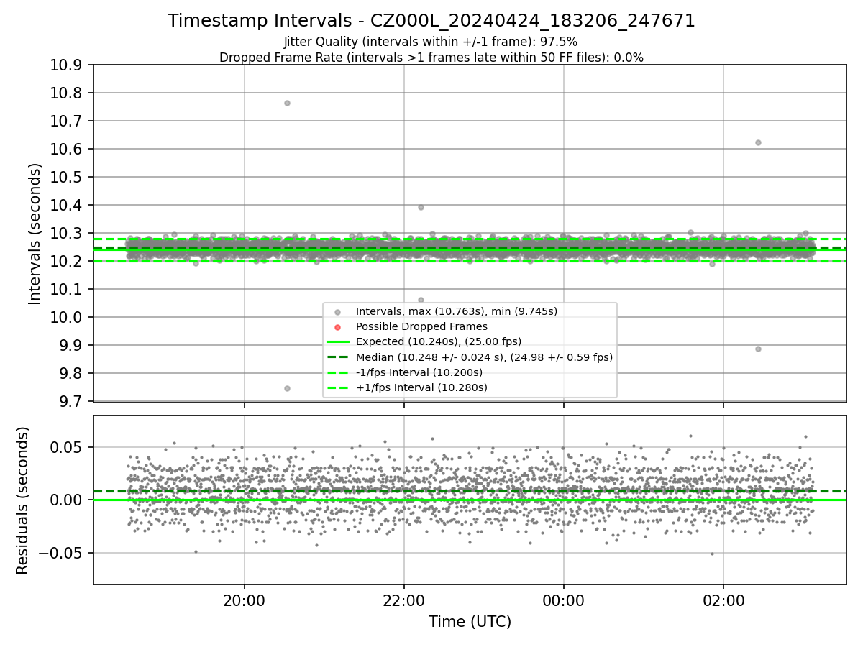Click the outlier point near 10.62 seconds after 02:00

click(x=758, y=142)
